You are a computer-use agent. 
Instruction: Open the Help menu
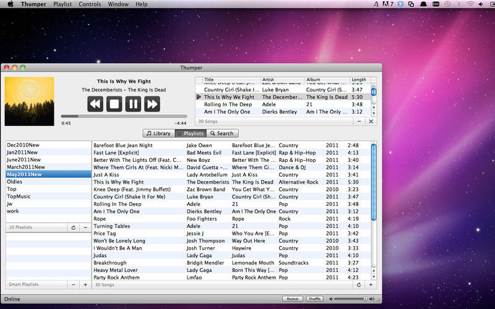tap(142, 4)
